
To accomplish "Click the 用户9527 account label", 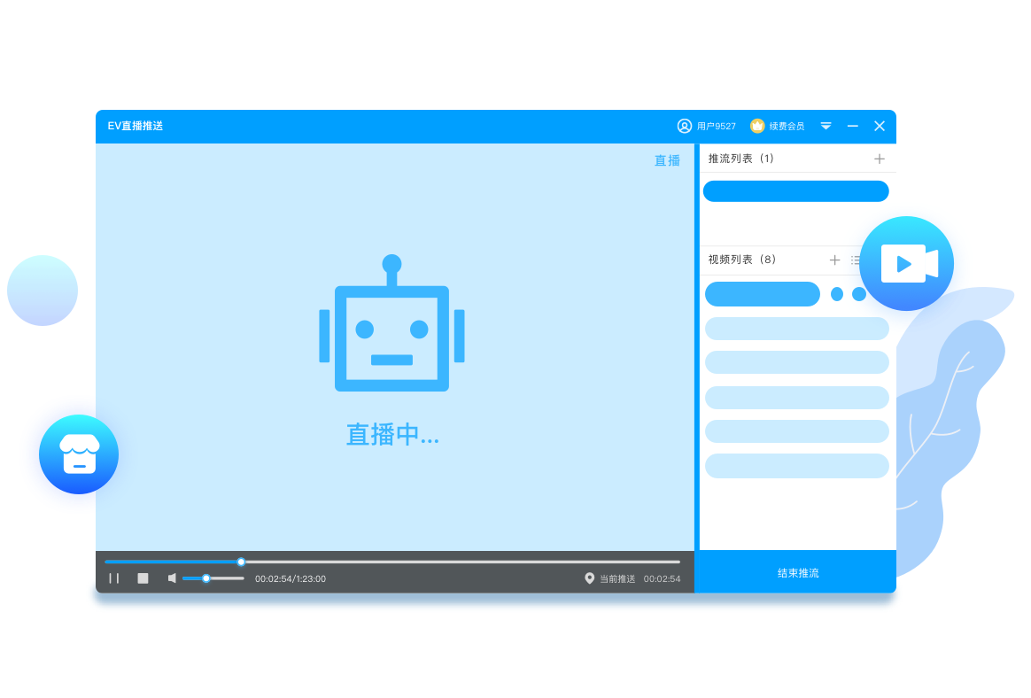I will point(714,126).
